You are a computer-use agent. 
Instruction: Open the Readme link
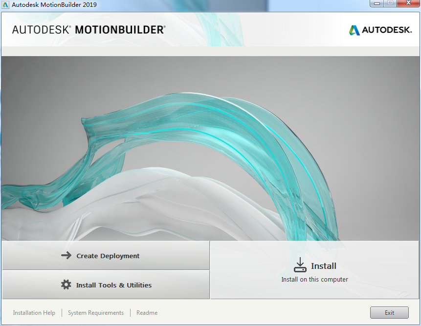coord(147,313)
